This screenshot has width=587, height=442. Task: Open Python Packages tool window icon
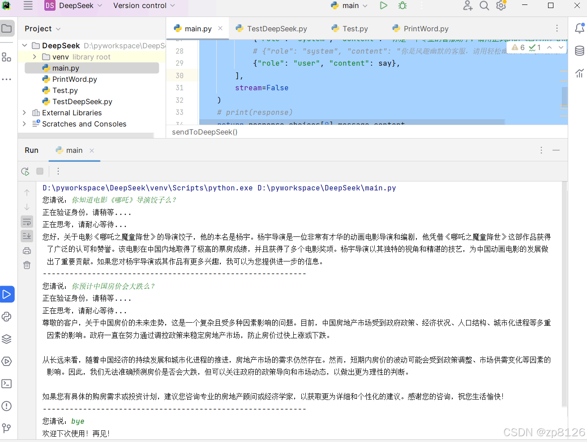coord(7,316)
